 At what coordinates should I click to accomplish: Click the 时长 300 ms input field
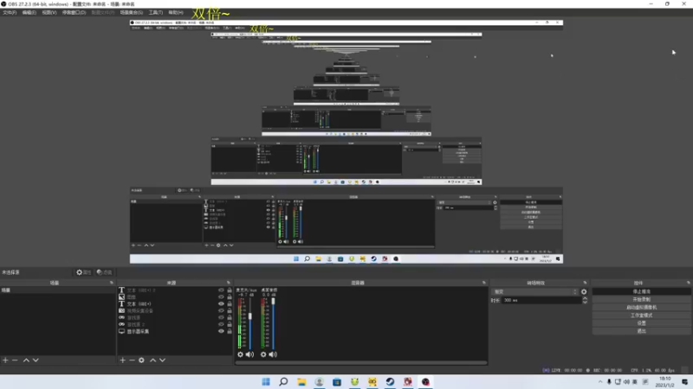[x=541, y=300]
